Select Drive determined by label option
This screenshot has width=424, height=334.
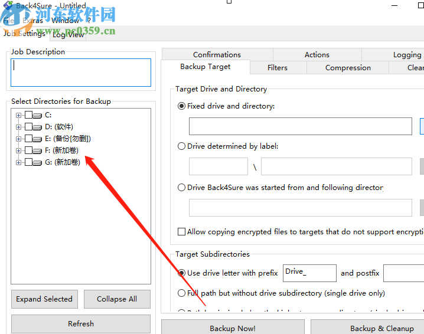pos(181,146)
